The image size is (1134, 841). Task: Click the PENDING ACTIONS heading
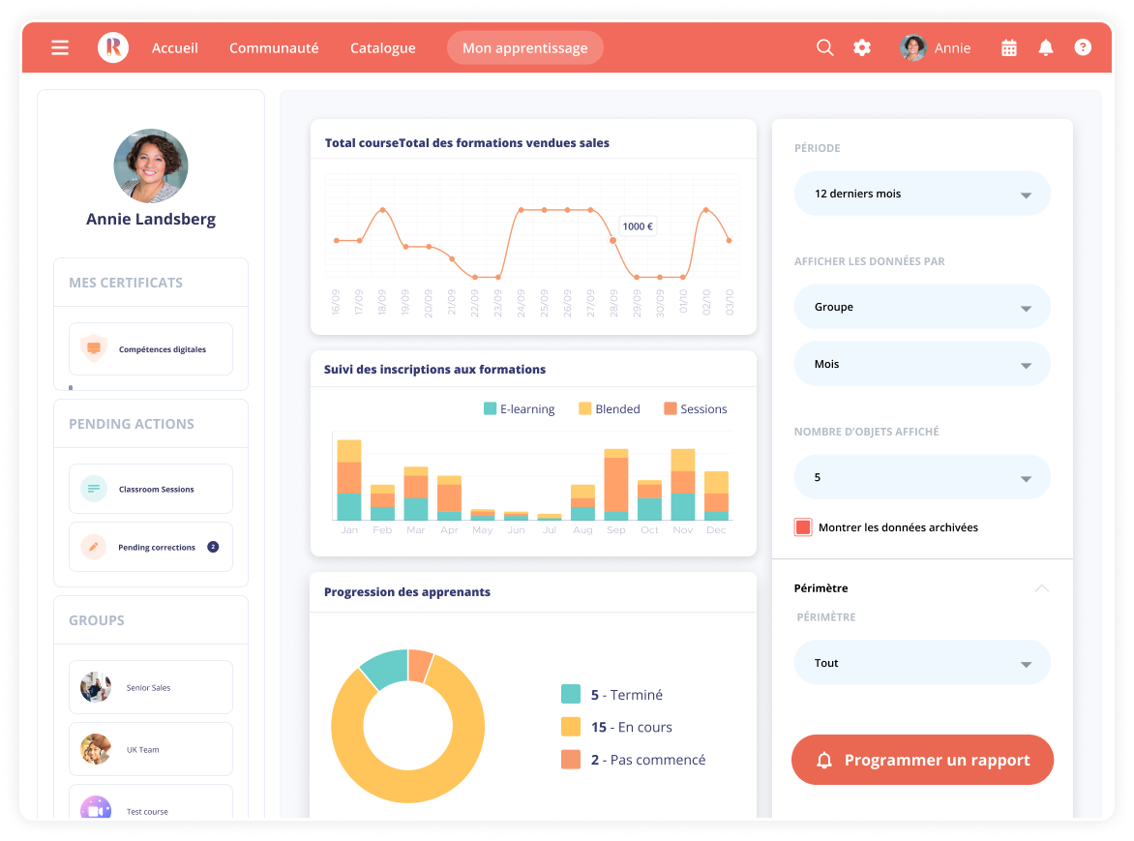click(x=132, y=424)
